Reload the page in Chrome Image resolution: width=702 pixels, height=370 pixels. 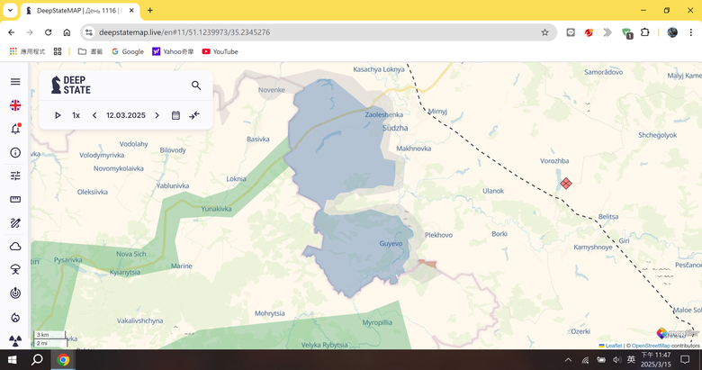48,32
